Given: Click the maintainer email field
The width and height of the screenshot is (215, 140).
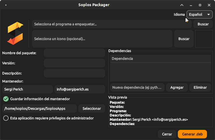Looking at the screenshot, I should click(80, 89).
